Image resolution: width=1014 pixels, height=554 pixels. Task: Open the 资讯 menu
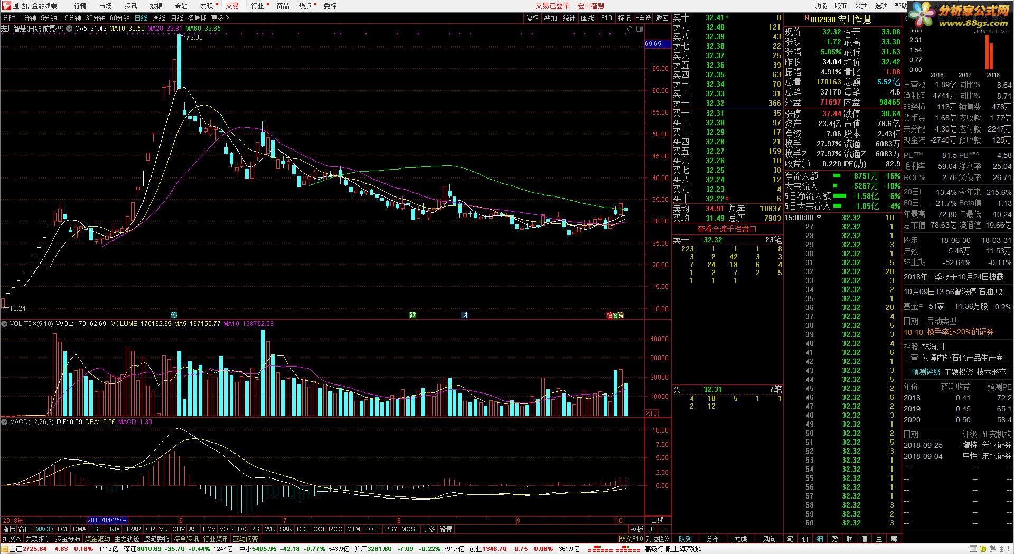click(x=130, y=6)
